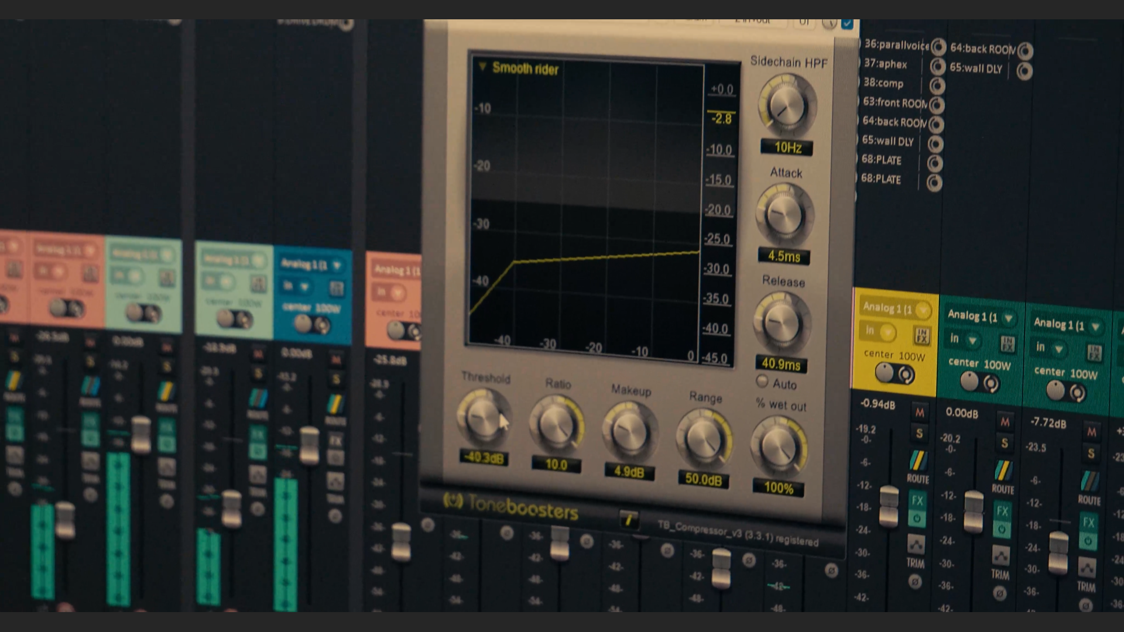Click the 4.5ms attack value field
The height and width of the screenshot is (632, 1124).
[784, 256]
